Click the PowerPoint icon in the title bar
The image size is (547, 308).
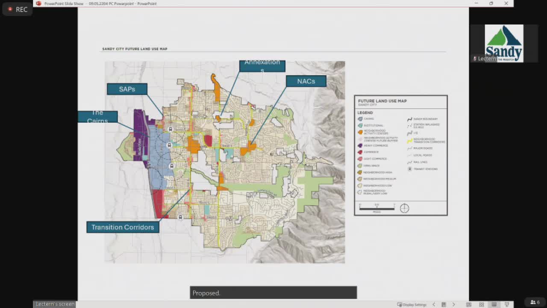click(x=38, y=3)
